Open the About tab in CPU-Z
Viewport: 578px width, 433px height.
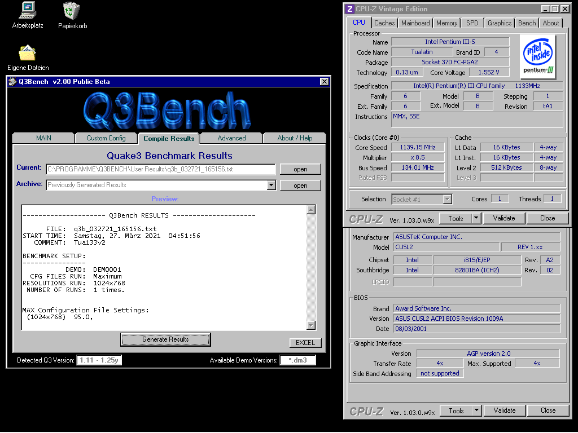tap(551, 23)
